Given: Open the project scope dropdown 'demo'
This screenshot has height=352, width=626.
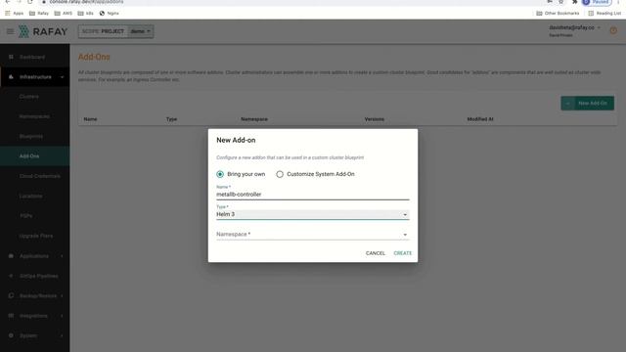Looking at the screenshot, I should (141, 31).
